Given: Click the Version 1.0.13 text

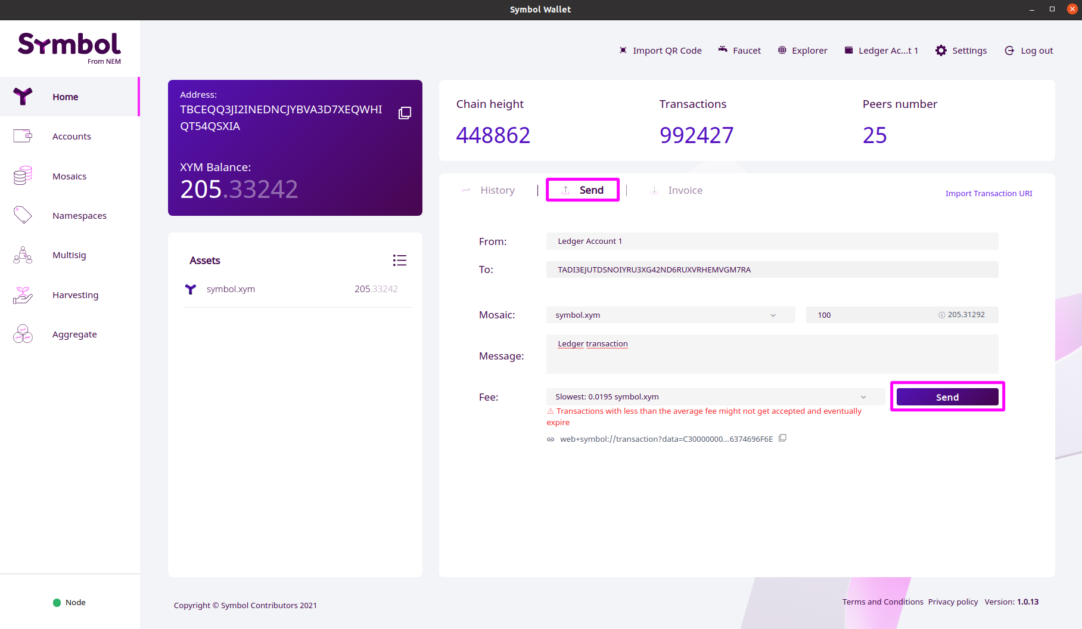Looking at the screenshot, I should coord(1011,602).
